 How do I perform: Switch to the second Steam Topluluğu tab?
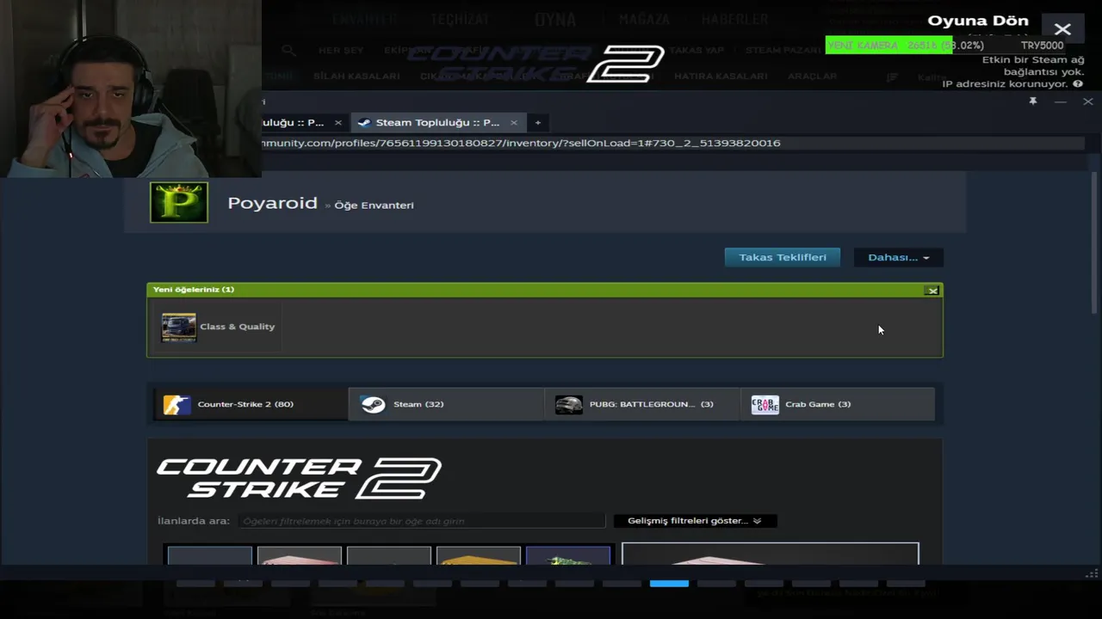[437, 123]
